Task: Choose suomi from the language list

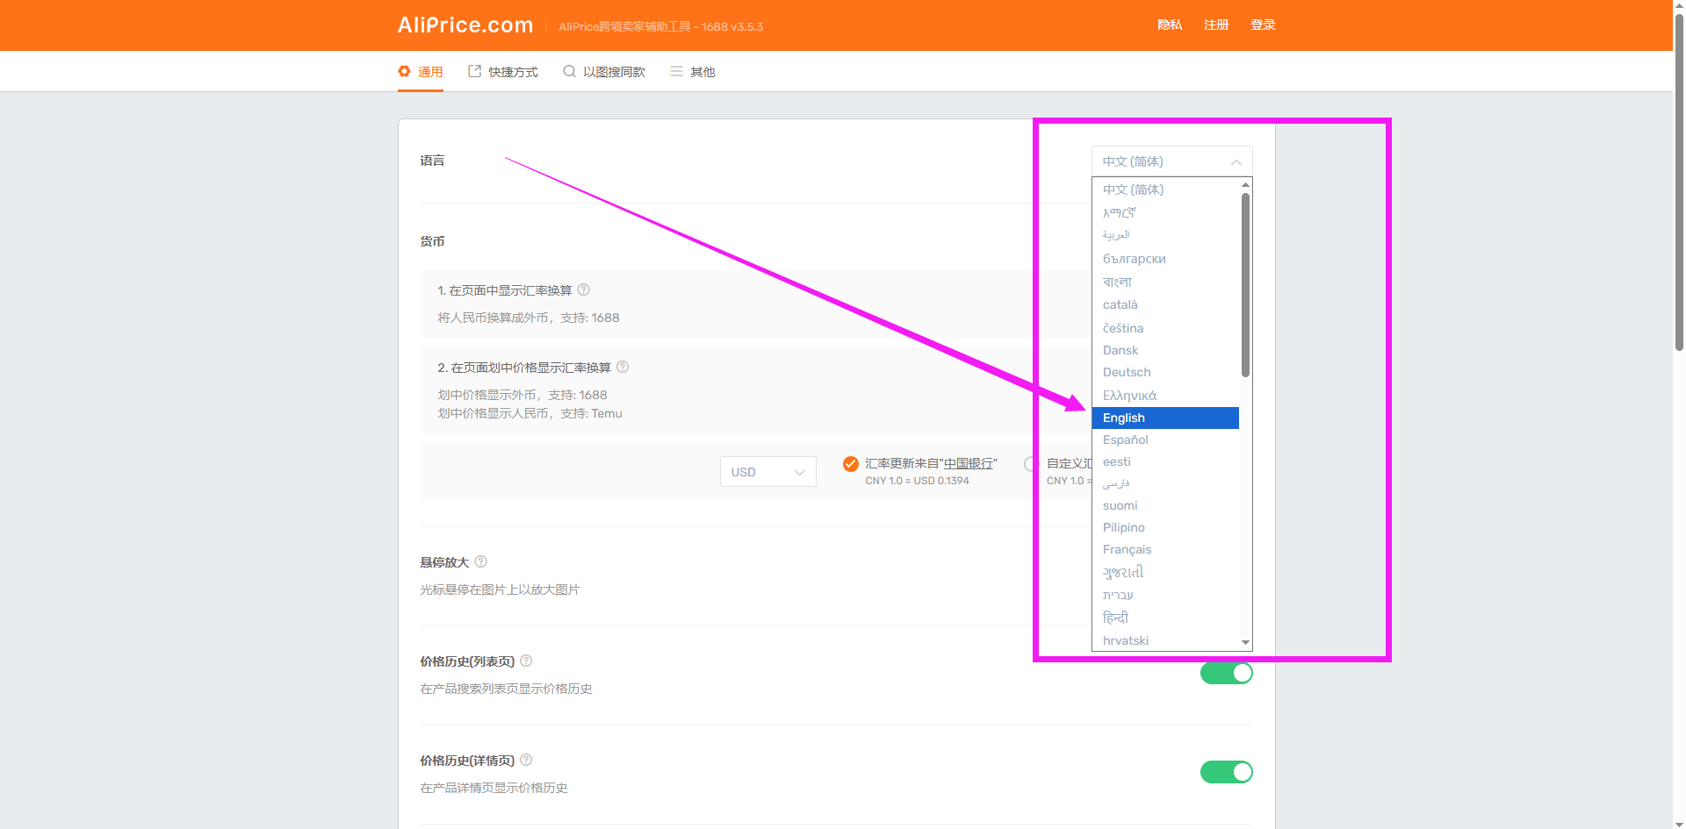Action: [x=1165, y=505]
